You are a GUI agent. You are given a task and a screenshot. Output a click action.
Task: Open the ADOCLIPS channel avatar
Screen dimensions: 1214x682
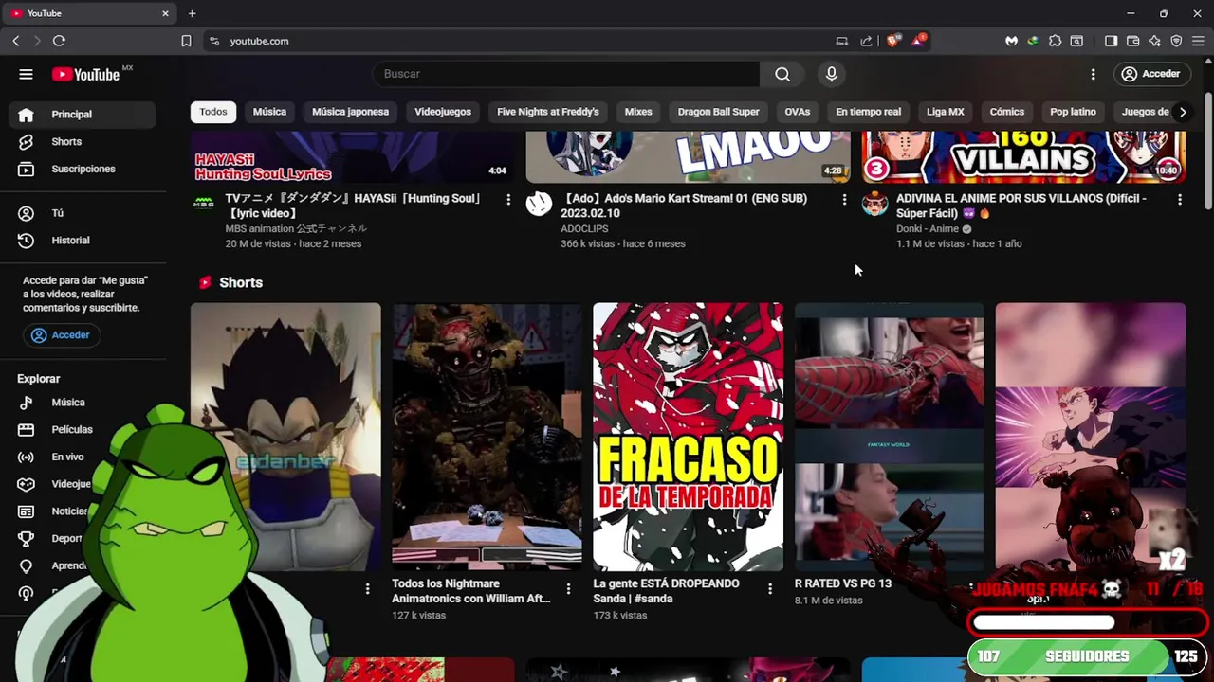[539, 204]
